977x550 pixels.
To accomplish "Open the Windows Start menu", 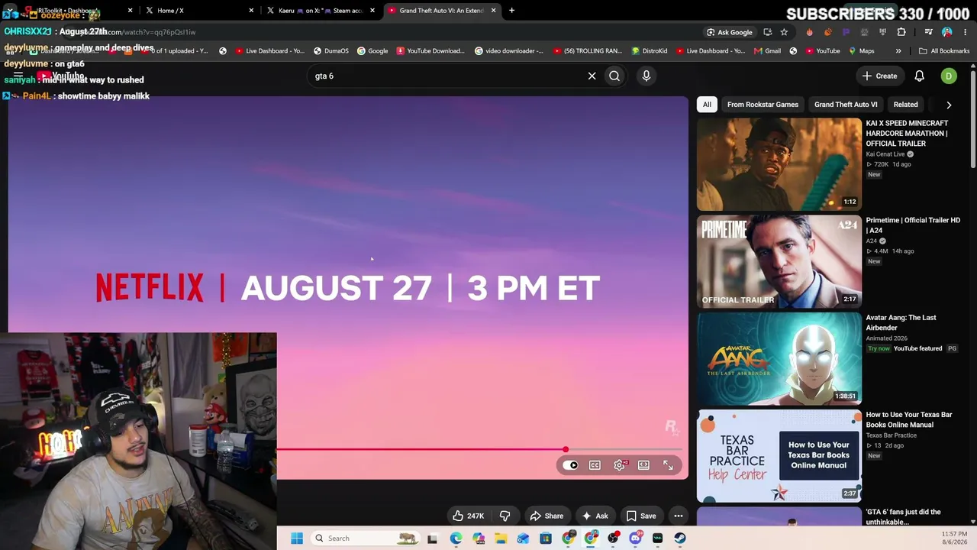I will coord(297,539).
